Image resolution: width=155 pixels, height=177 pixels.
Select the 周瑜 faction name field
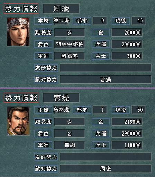[x=61, y=9]
